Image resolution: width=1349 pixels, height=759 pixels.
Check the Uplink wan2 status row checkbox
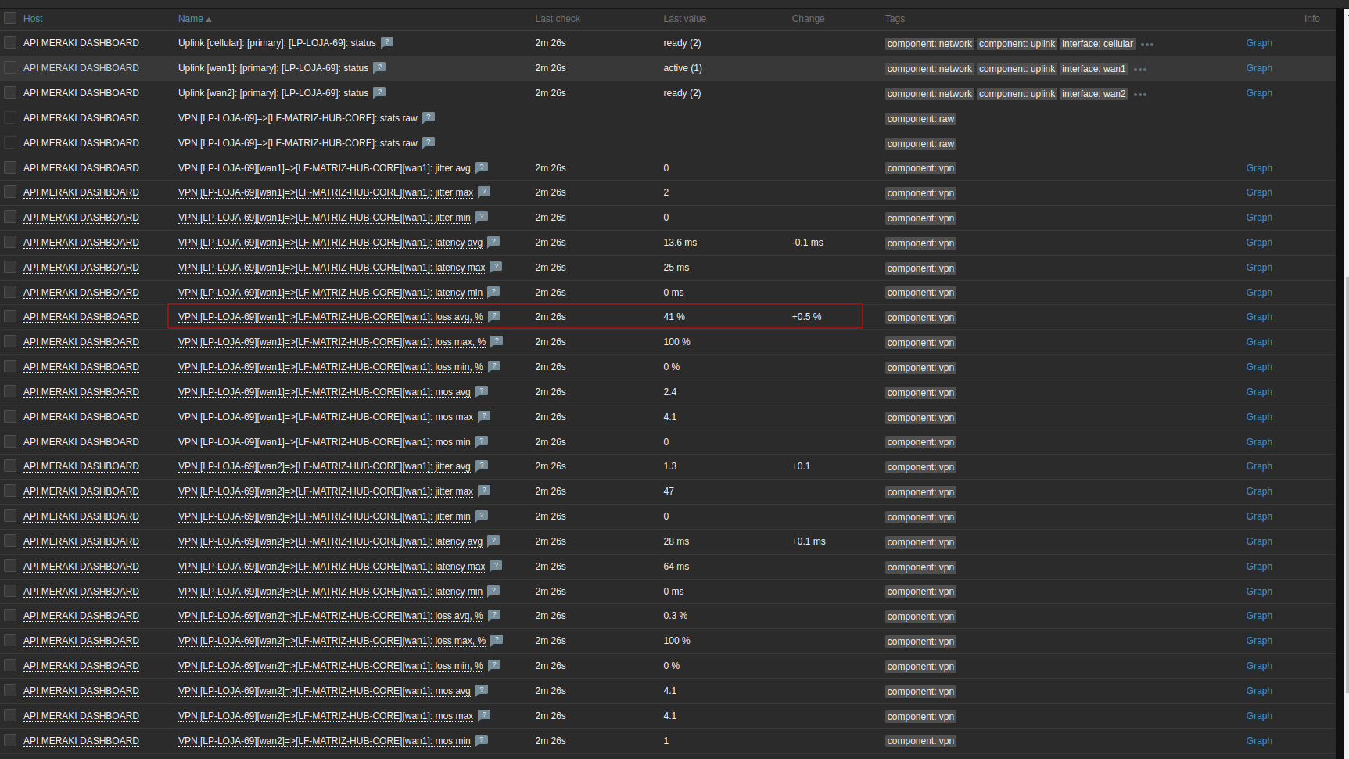tap(10, 92)
